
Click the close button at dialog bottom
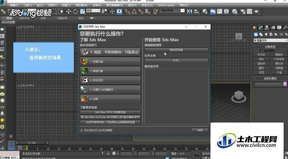coord(200,130)
